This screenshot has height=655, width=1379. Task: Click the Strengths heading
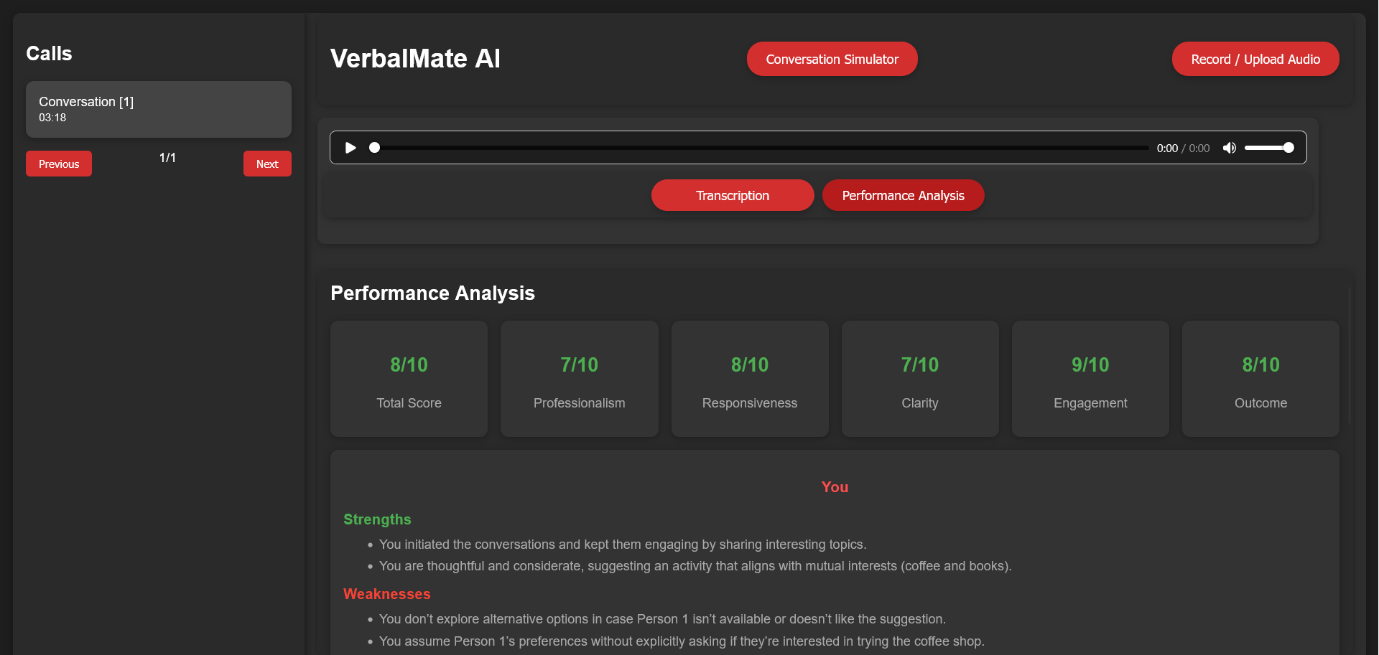tap(377, 519)
